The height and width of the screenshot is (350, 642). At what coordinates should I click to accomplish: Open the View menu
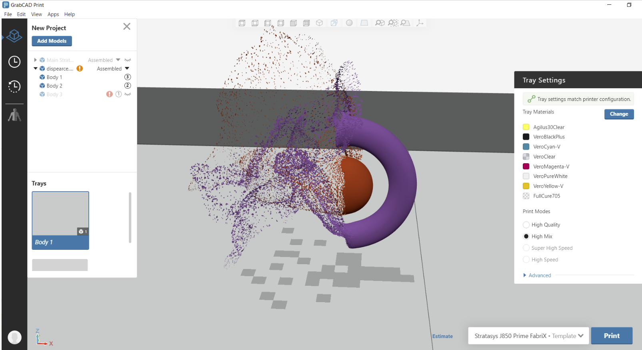click(36, 14)
